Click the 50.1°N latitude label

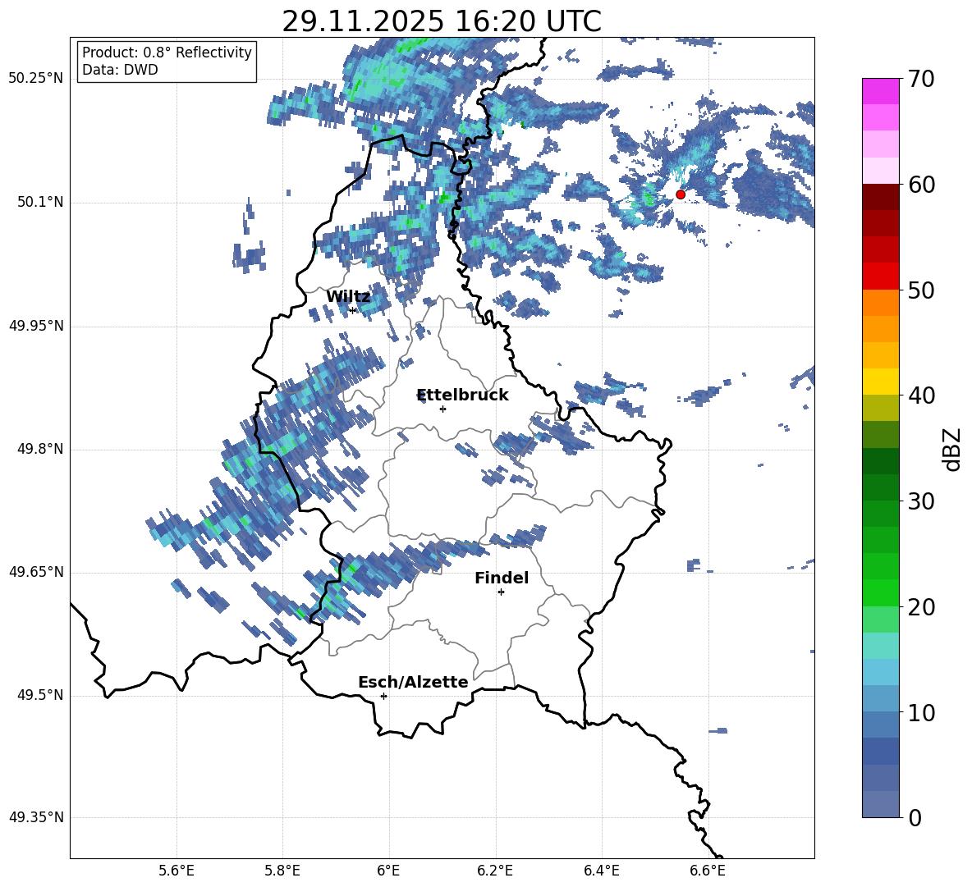(x=40, y=202)
